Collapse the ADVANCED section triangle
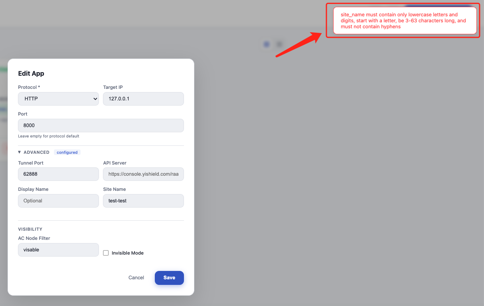This screenshot has width=484, height=306. point(20,152)
